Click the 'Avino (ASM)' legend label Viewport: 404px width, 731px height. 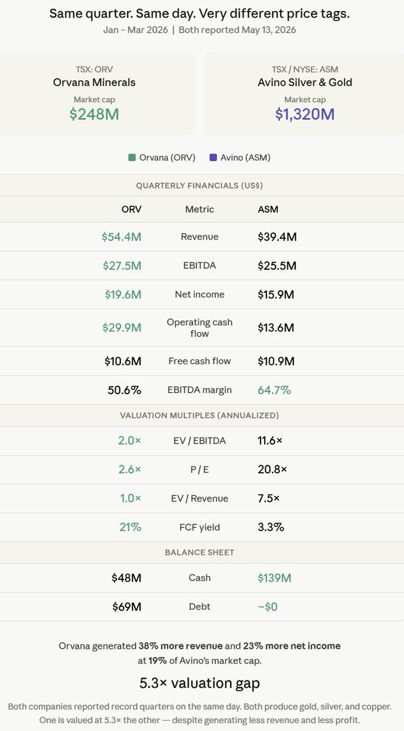click(x=245, y=157)
